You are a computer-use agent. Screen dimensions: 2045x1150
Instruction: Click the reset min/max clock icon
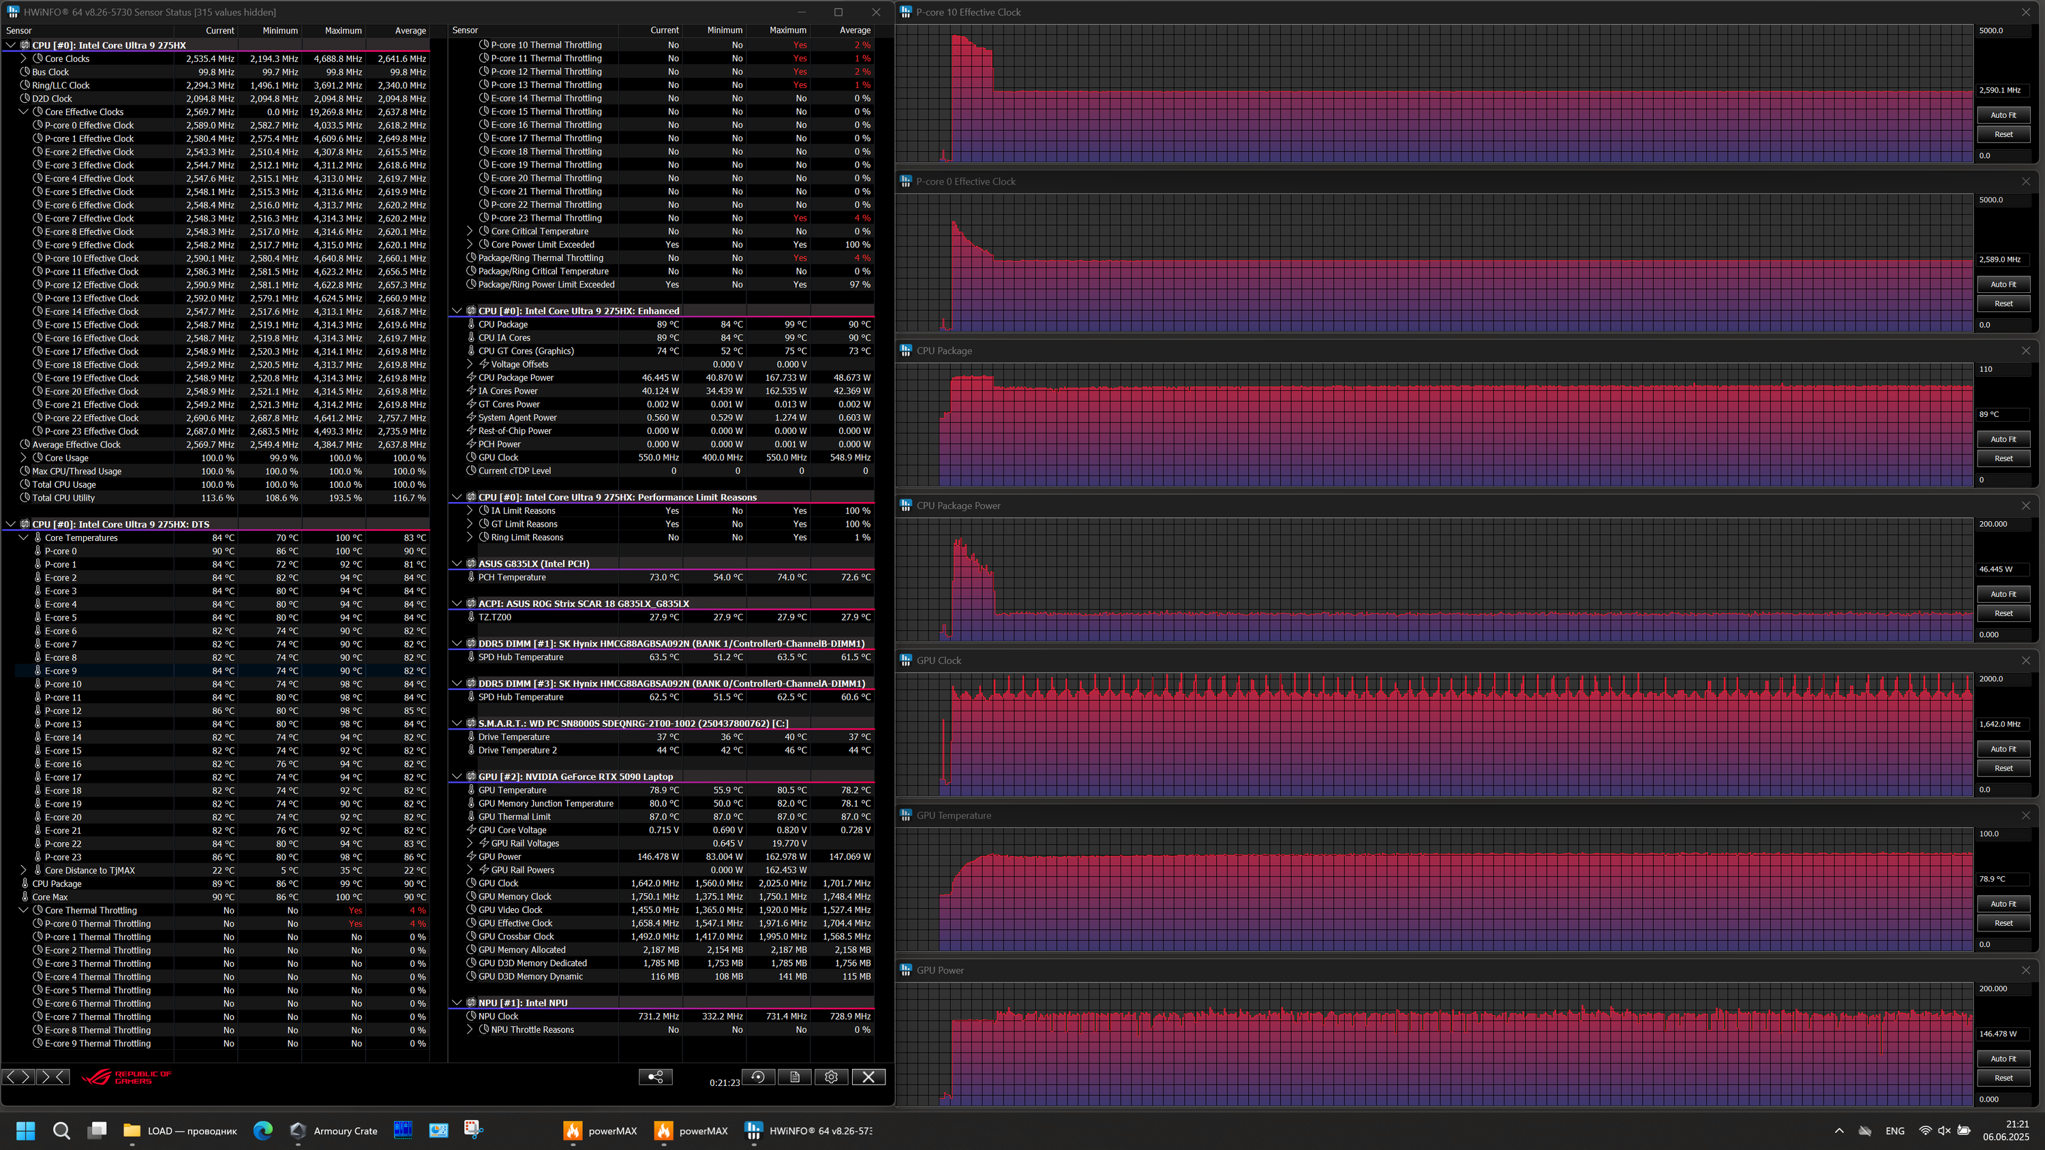point(758,1077)
